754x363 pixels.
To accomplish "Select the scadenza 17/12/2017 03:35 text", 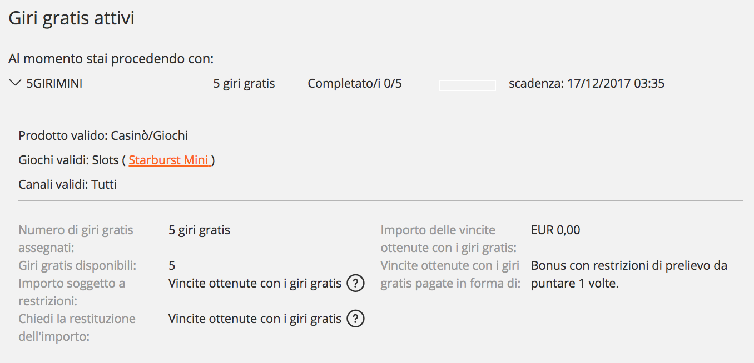I will click(x=587, y=84).
